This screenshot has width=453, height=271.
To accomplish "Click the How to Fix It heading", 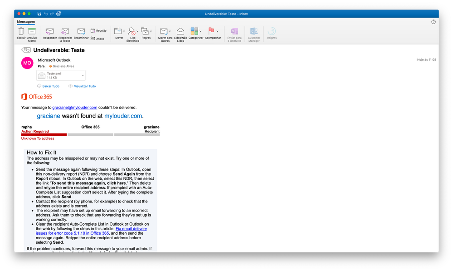I will click(x=41, y=153).
